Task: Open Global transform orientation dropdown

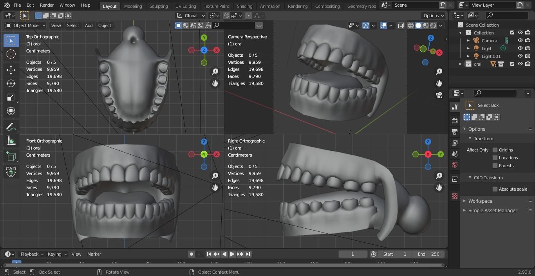Action: tap(190, 16)
